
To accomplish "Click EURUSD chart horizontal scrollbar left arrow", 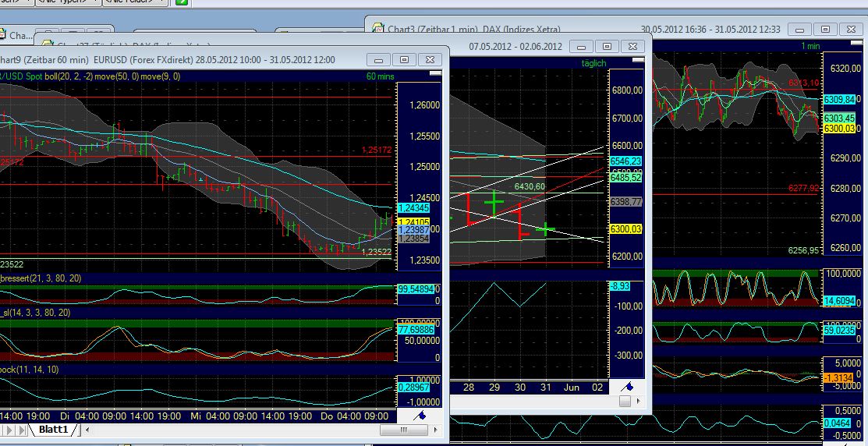I will [87, 430].
